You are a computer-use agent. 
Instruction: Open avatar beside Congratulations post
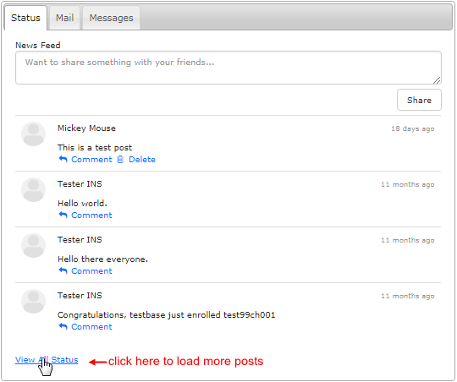(34, 302)
